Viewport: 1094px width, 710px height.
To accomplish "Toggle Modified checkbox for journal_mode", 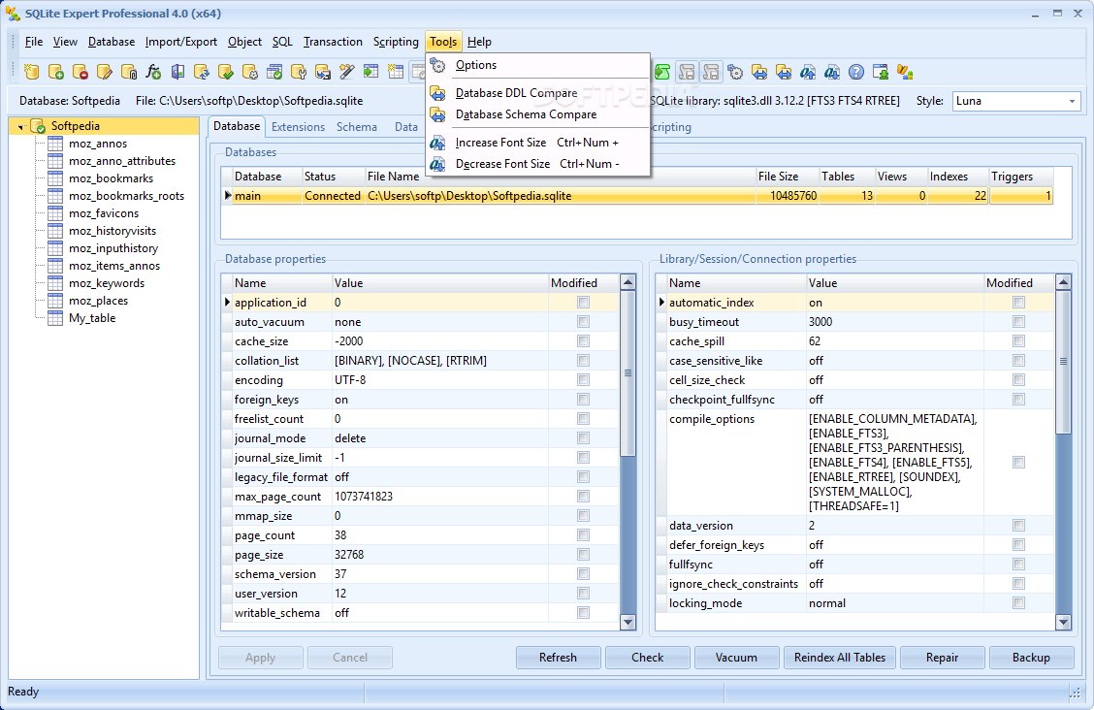I will 583,438.
